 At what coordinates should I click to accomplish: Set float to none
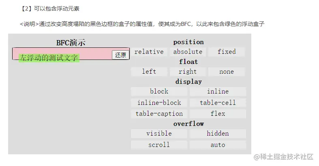click(227, 72)
